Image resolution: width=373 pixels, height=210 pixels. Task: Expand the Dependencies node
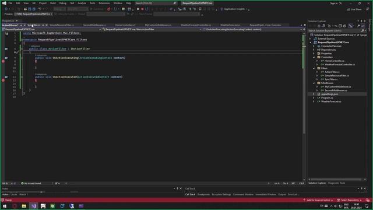[314, 50]
